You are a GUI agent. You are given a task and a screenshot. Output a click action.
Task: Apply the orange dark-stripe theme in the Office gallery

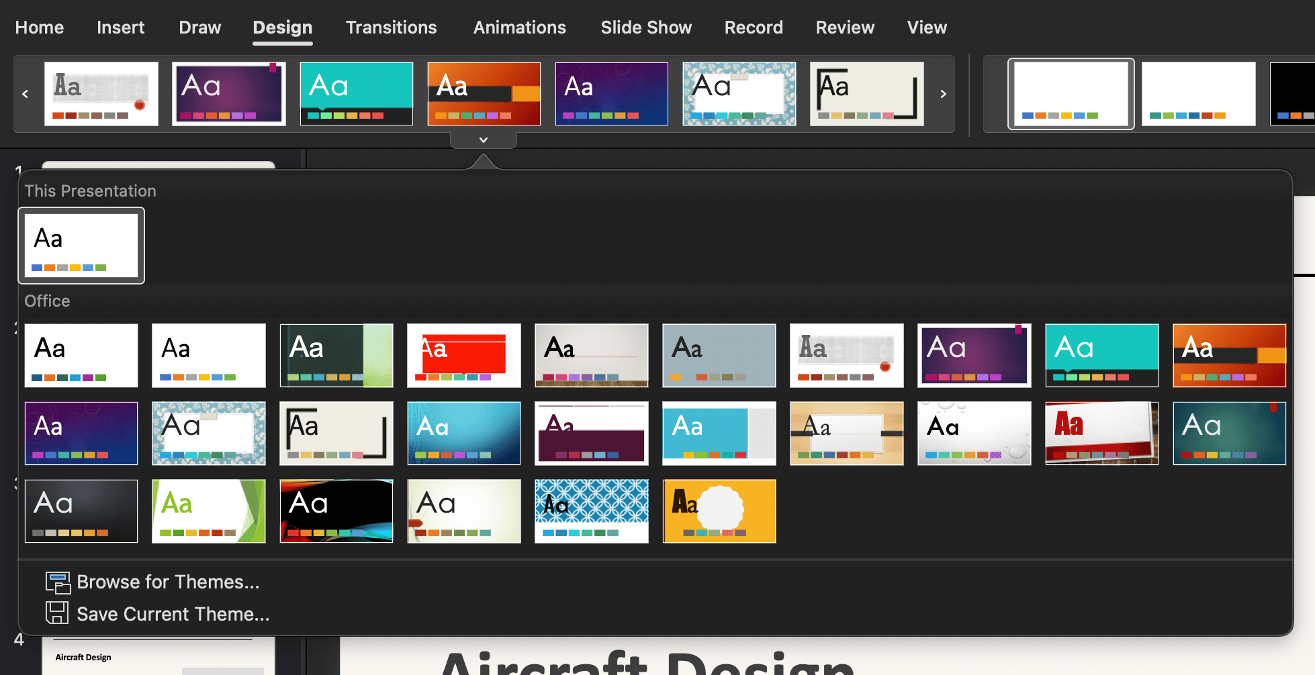1230,356
